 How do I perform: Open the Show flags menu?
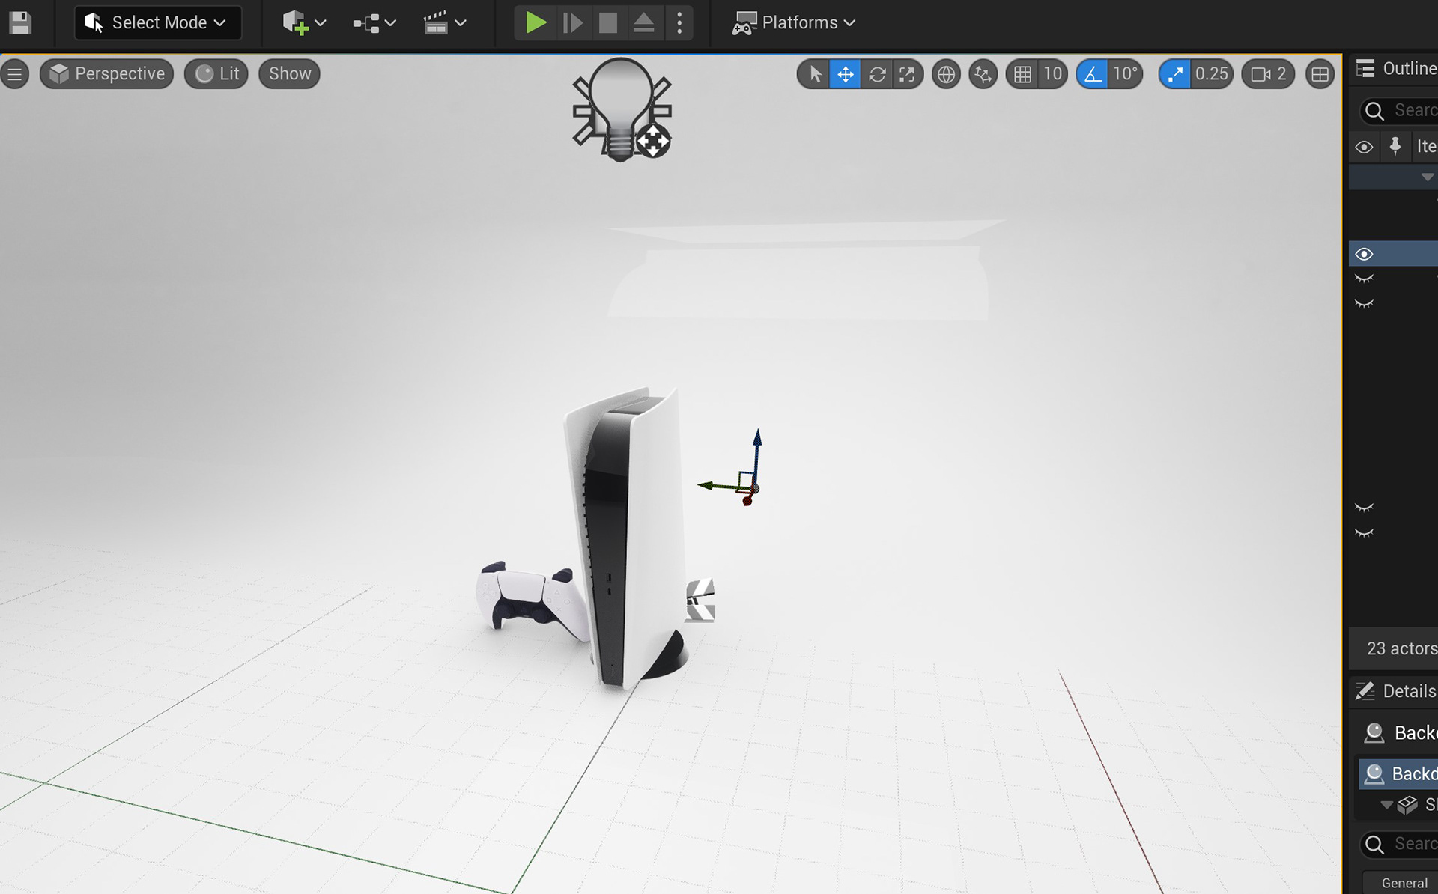click(x=289, y=73)
